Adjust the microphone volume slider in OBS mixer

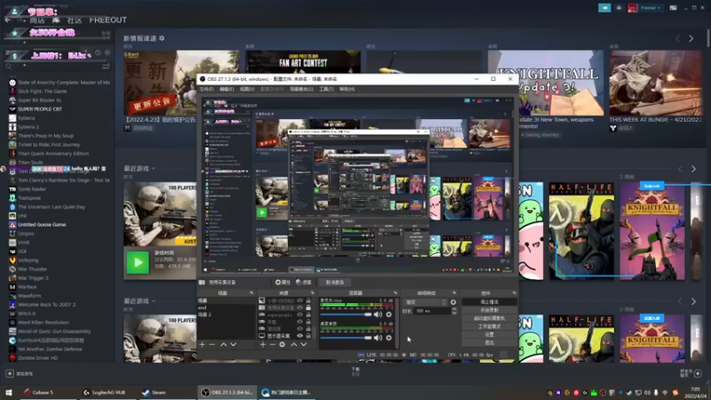click(346, 315)
